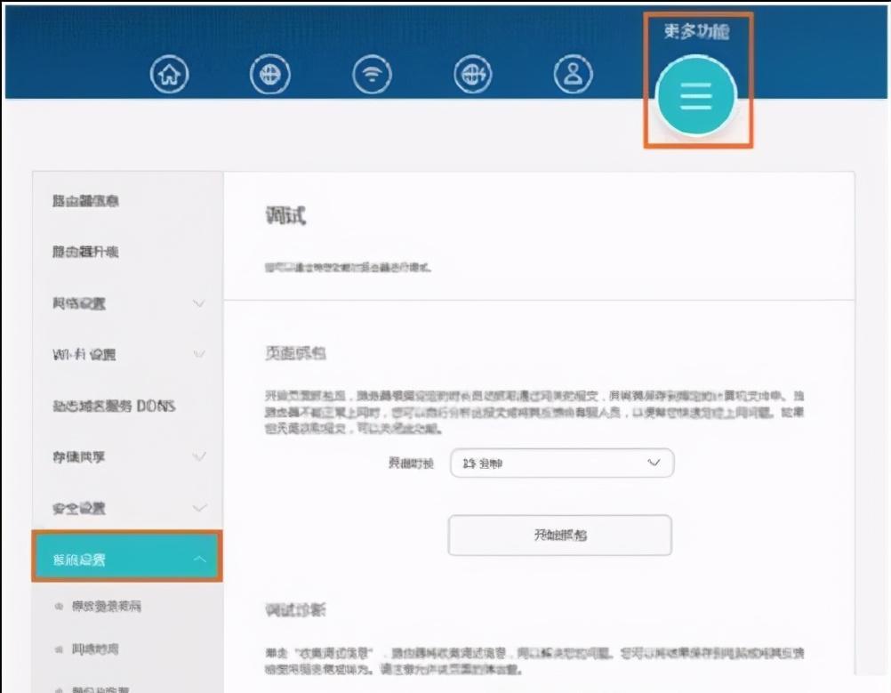Click the start capture button
Screen dimensions: 891x693
559,535
